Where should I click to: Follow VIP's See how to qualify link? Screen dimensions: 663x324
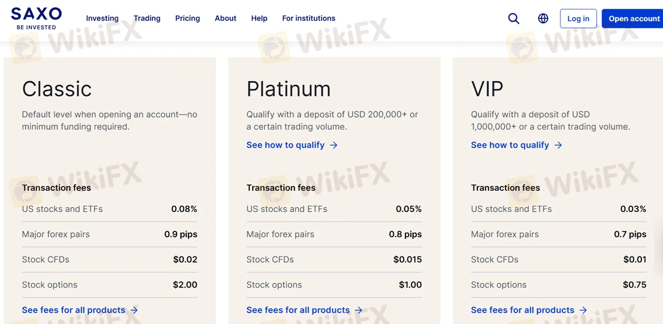(x=510, y=145)
